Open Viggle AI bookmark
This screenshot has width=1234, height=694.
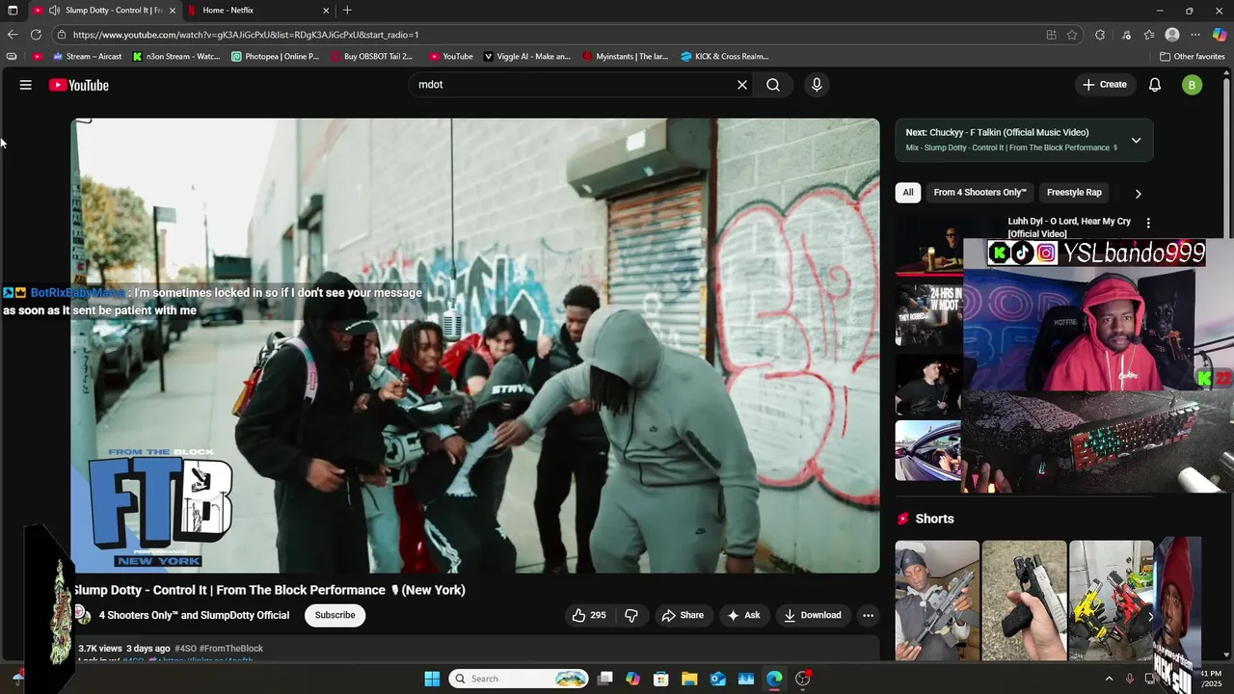tap(527, 56)
